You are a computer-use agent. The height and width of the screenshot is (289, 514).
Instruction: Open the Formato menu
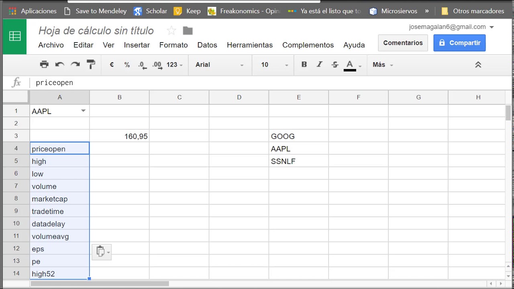pos(173,45)
